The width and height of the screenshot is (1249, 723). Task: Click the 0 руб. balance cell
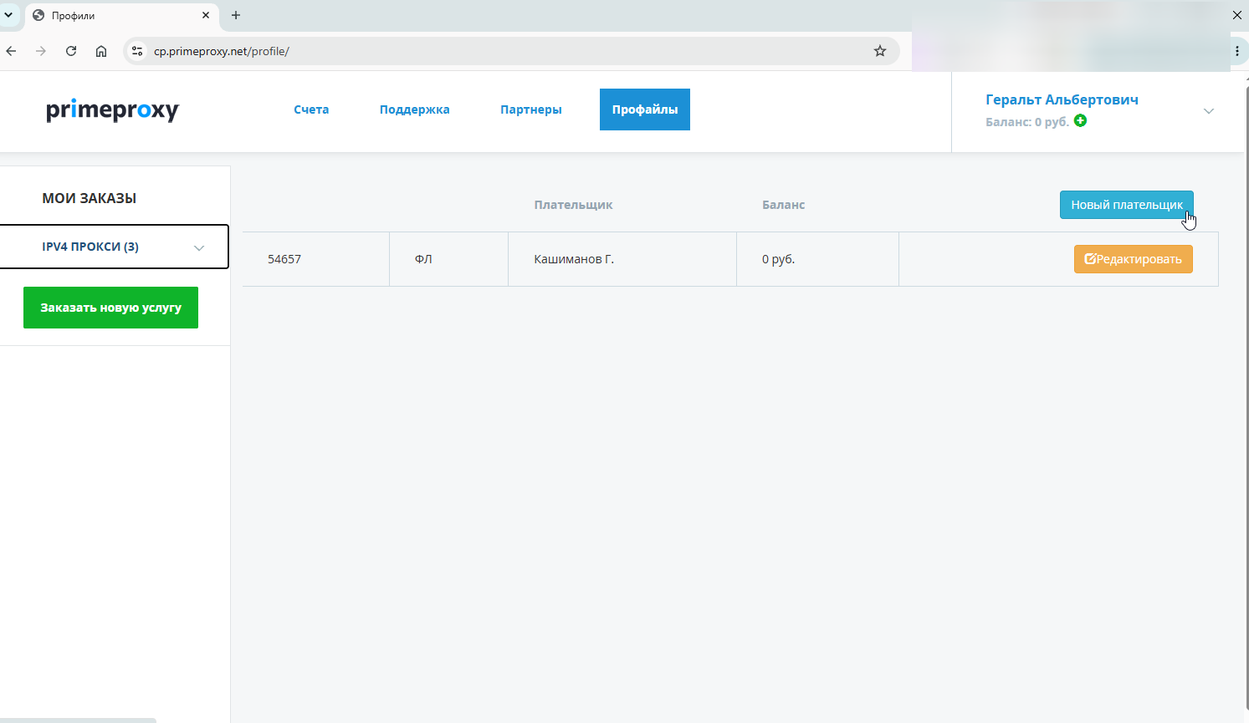point(817,259)
